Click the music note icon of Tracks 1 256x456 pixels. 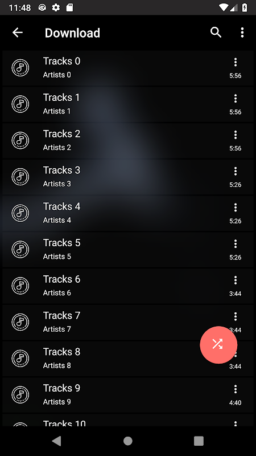20,104
